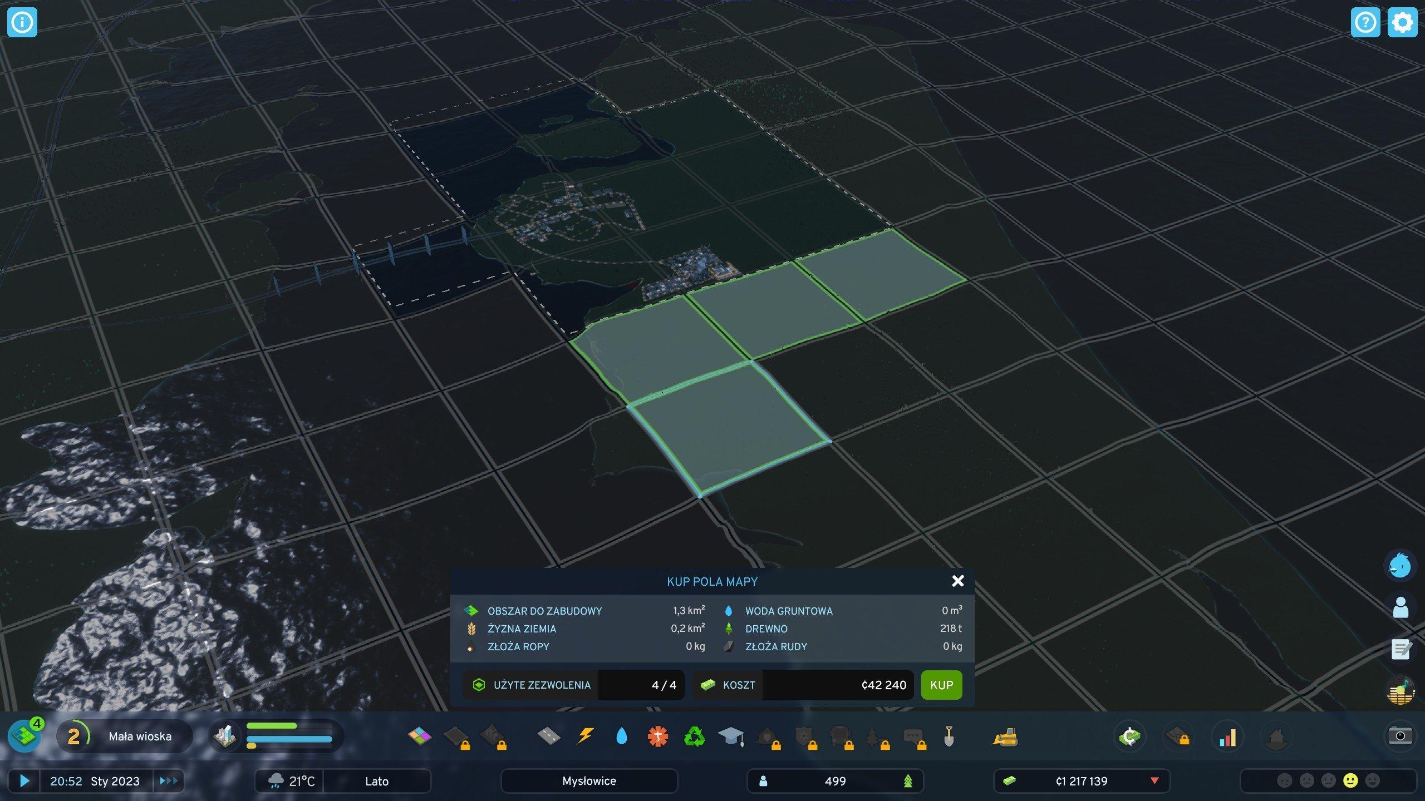1425x801 pixels.
Task: Open the citizen happiness faces indicator
Action: (x=1328, y=781)
